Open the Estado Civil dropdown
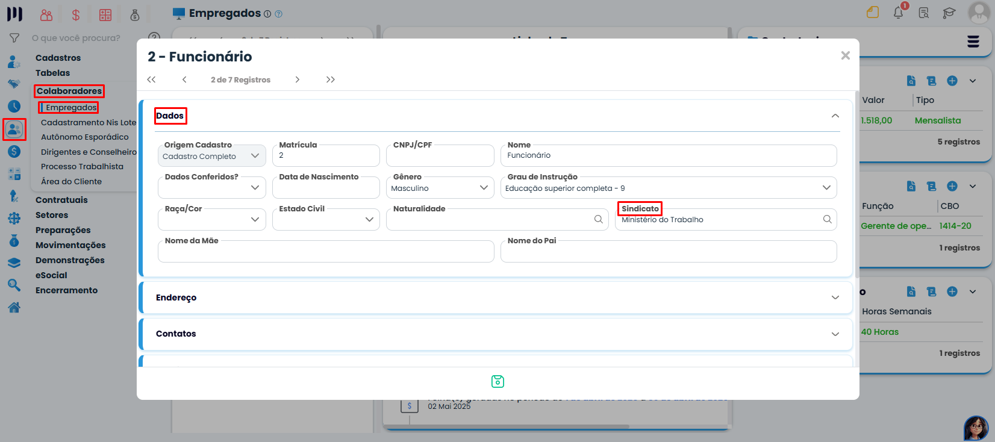Image resolution: width=995 pixels, height=442 pixels. tap(326, 219)
